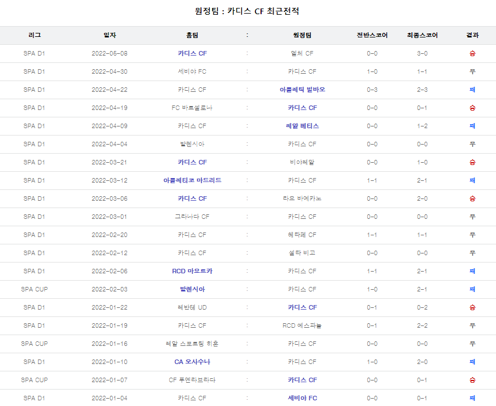The image size is (496, 406).
Task: Select away team 아틀레틱 빌바오
Action: coord(302,90)
